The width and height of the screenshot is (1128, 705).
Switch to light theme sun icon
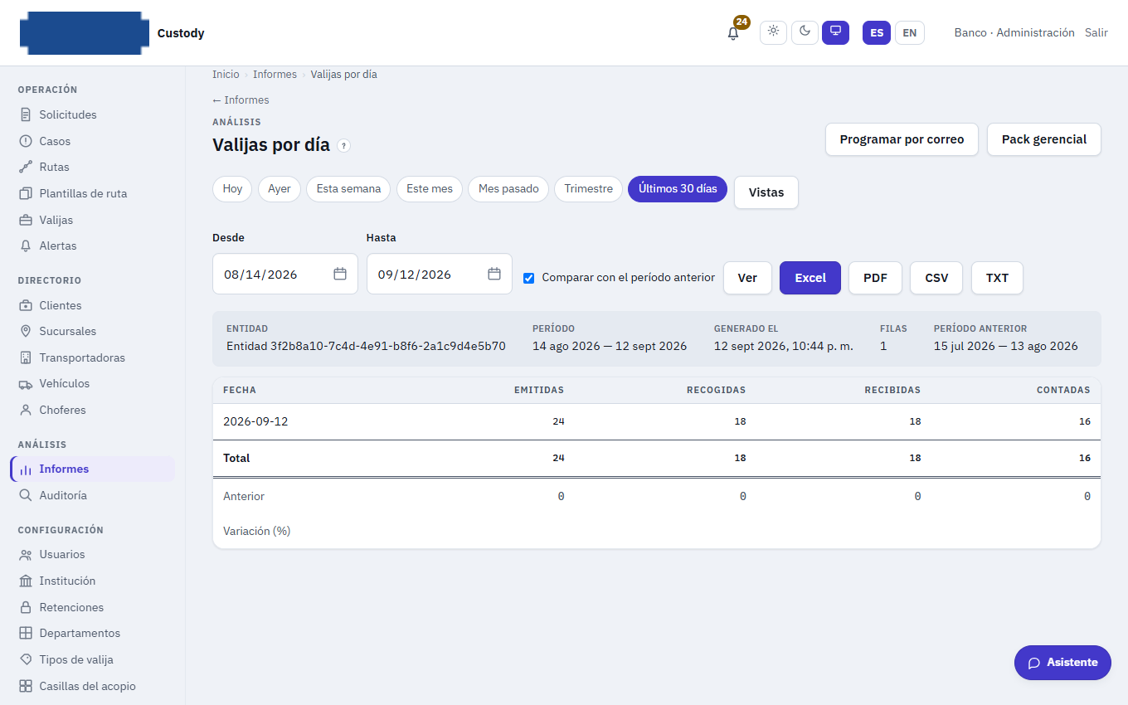[x=773, y=32]
